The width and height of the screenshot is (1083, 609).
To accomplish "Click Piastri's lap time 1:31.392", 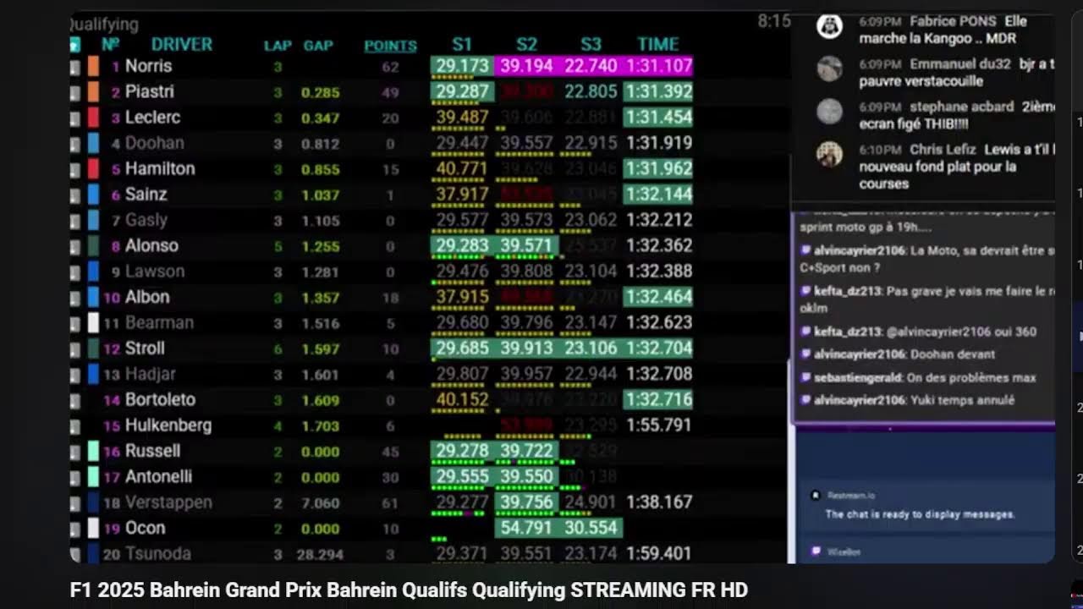I will [659, 91].
